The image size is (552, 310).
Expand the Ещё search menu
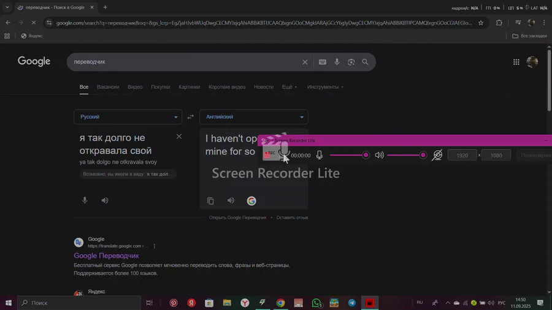[289, 87]
